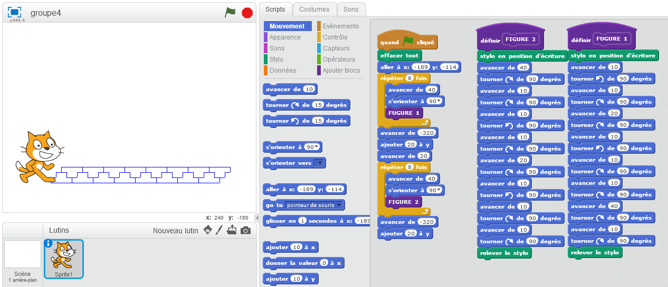668x287 pixels.
Task: Create a new sprite from the camera
Action: (x=245, y=230)
